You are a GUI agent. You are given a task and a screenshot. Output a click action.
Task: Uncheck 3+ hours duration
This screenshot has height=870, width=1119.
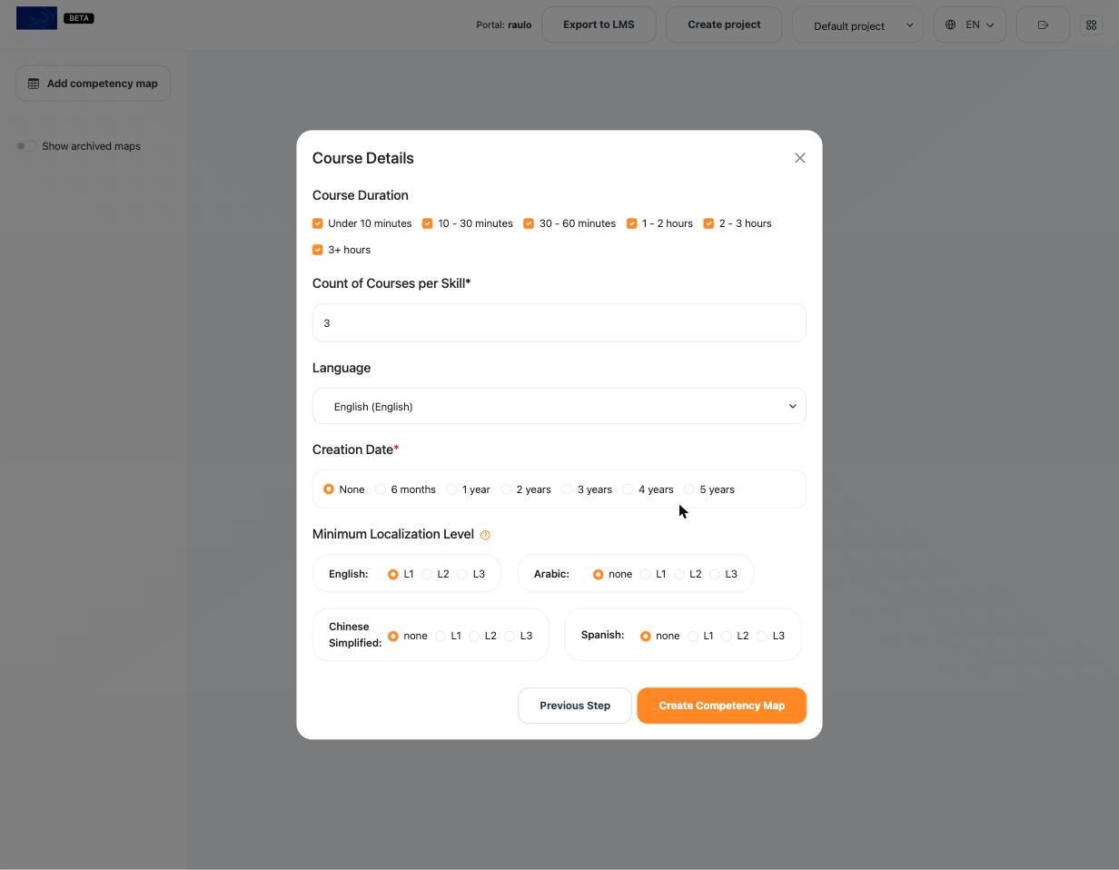coord(317,250)
